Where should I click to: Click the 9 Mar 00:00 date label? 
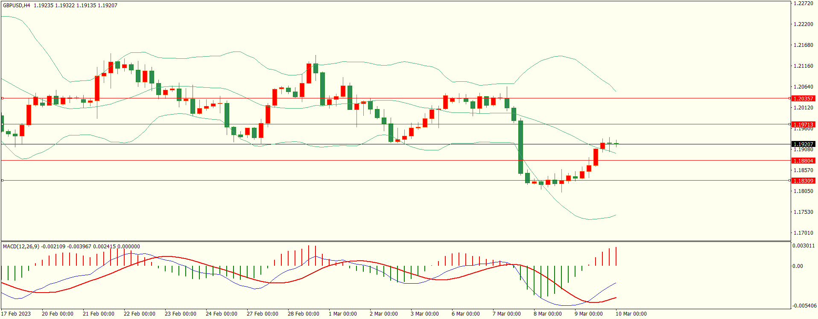(589, 314)
